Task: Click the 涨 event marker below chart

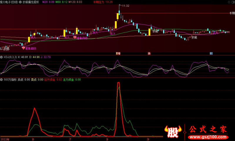Action: [149, 53]
